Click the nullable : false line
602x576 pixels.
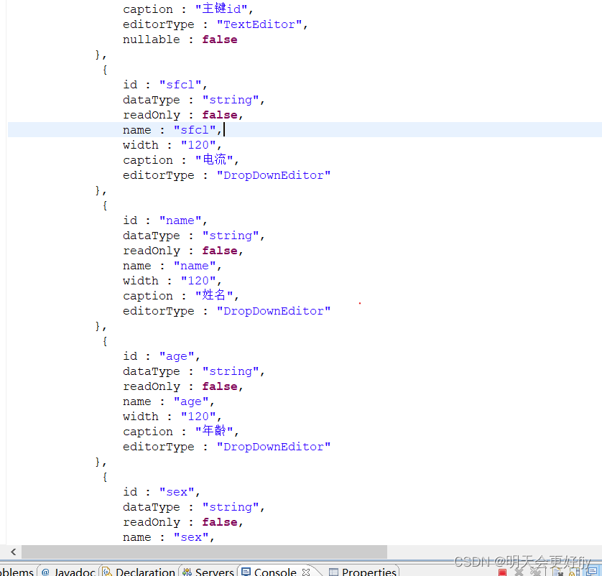[x=180, y=40]
